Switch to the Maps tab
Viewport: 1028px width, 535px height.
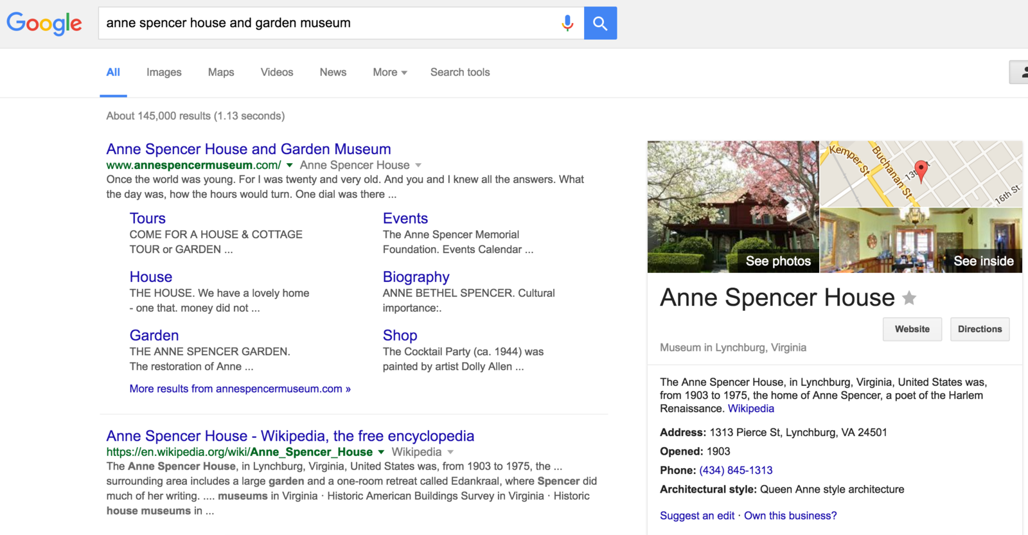pos(221,73)
